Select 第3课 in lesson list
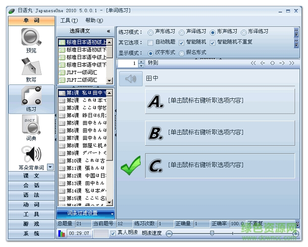The height and width of the screenshot is (247, 308). (x=83, y=108)
